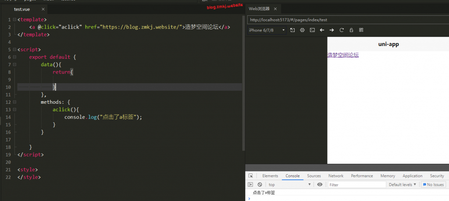Click the 造梦空间论坛 link in preview
The image size is (449, 201).
click(343, 55)
